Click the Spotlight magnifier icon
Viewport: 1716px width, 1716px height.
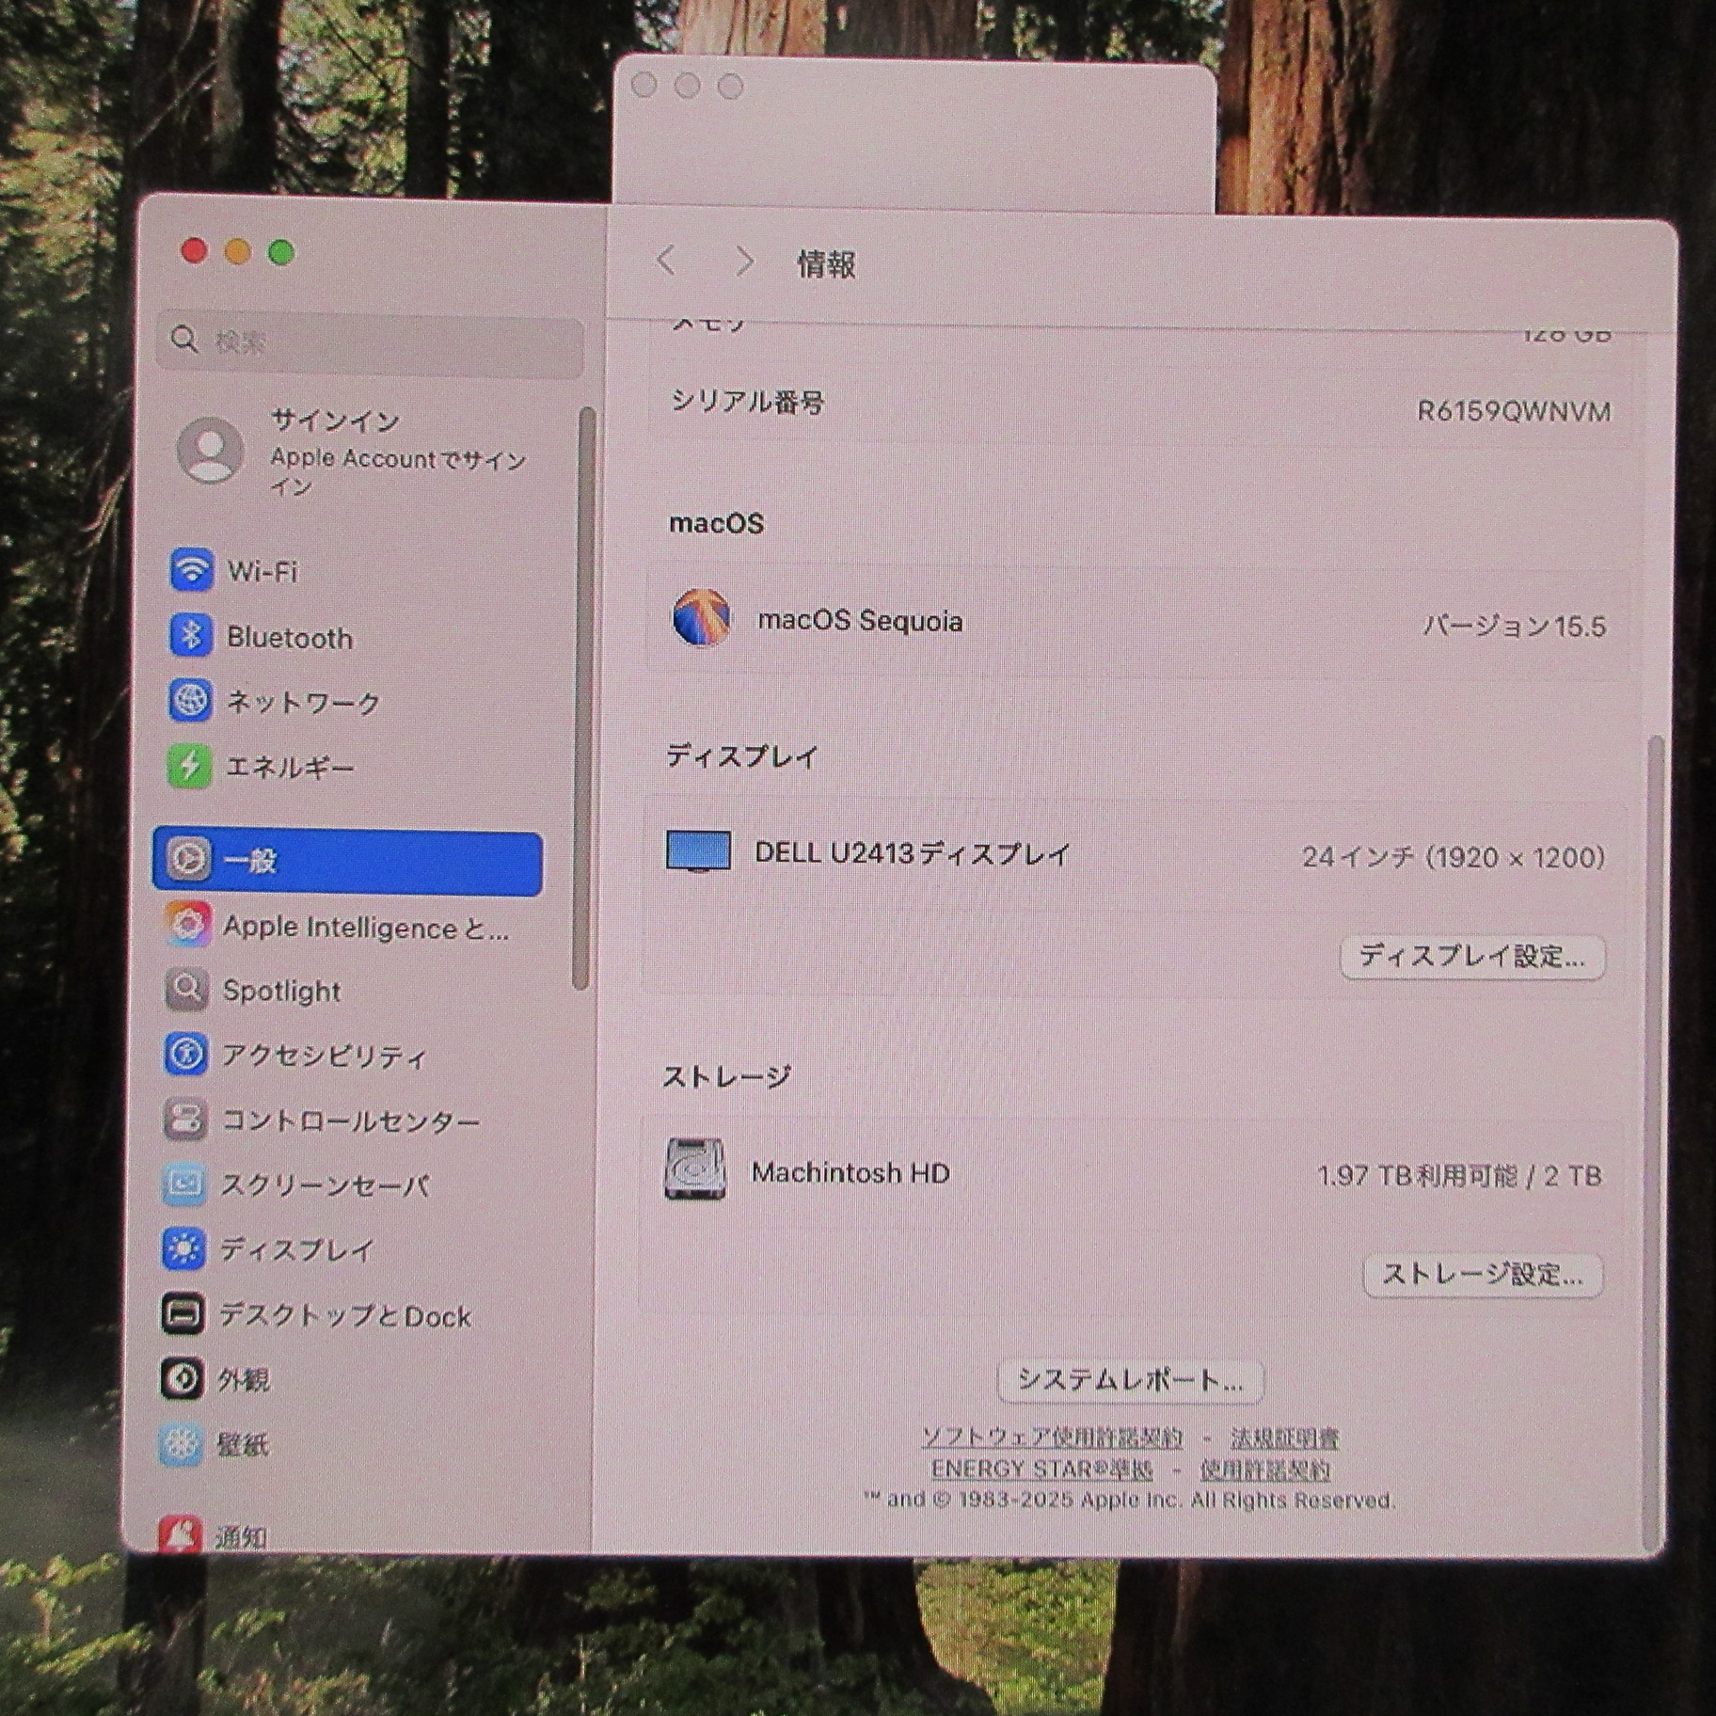(187, 990)
